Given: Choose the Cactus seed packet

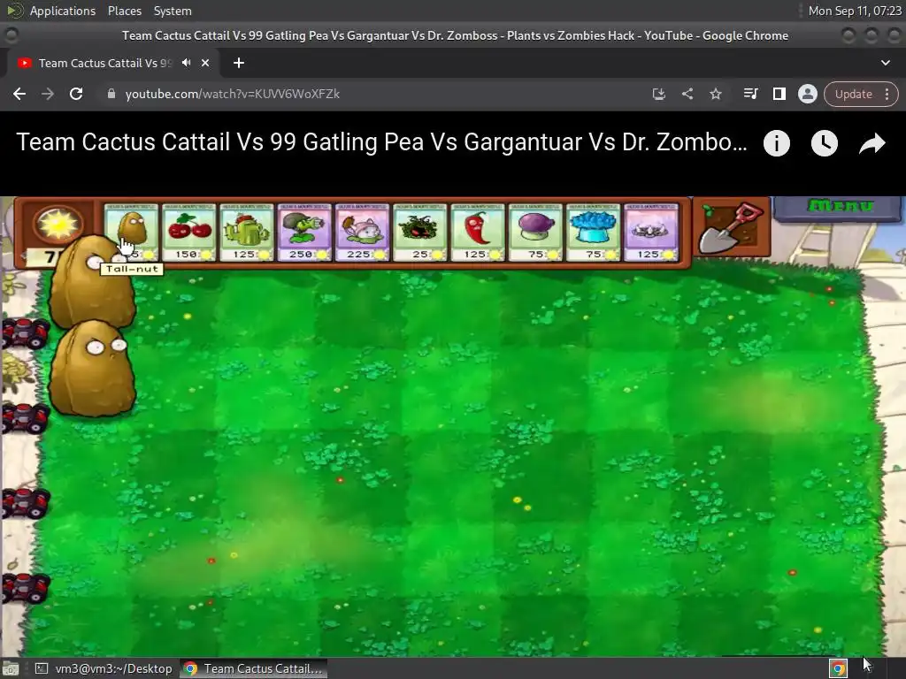Looking at the screenshot, I should (x=247, y=233).
